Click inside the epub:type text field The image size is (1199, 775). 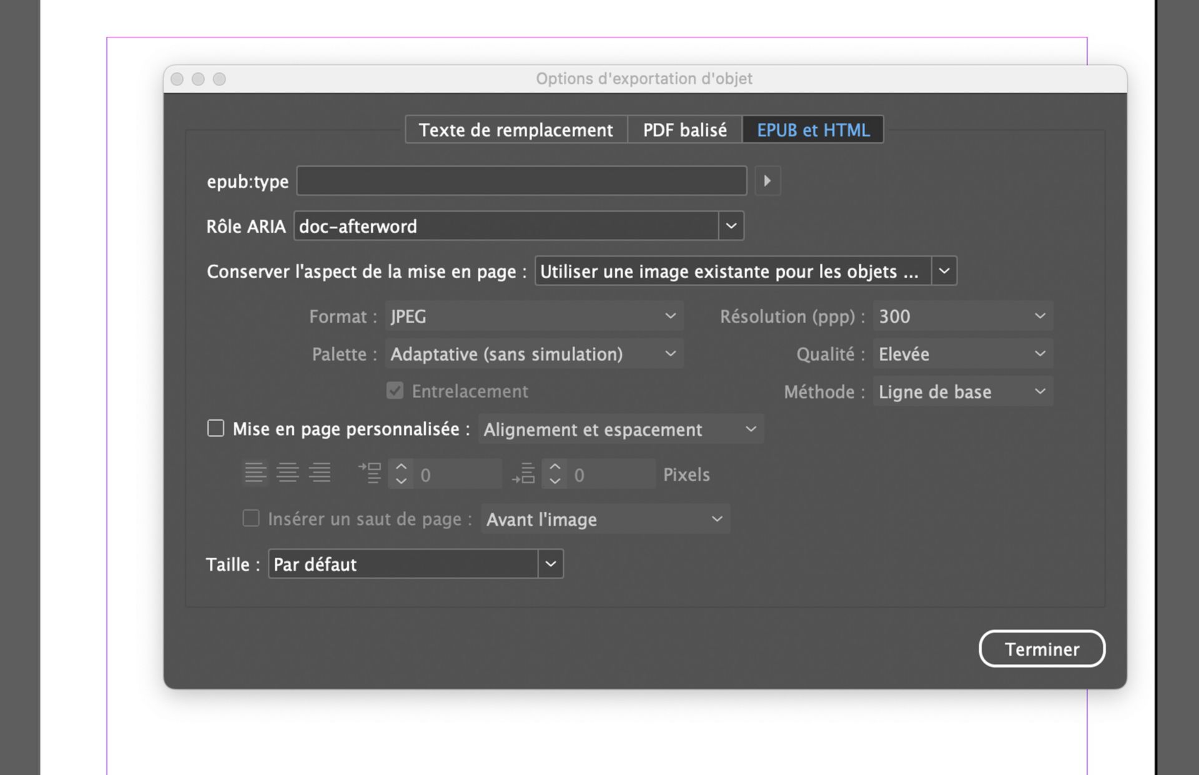tap(521, 180)
